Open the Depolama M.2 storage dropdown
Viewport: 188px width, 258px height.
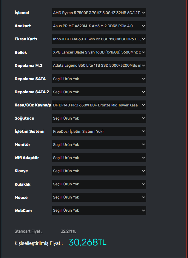click(x=99, y=65)
